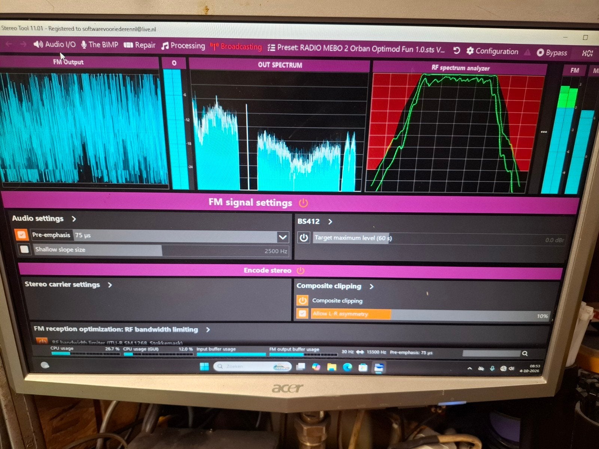Viewport: 599px width, 449px height.
Task: Toggle the BS412 power button
Action: (304, 238)
